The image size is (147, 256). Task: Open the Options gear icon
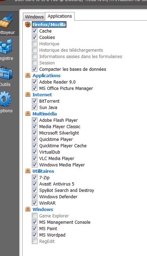[6, 99]
